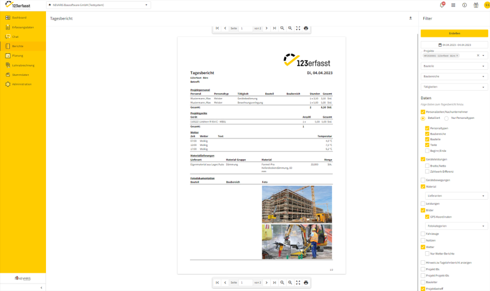Viewport: 490px width, 291px height.
Task: Click the Erstellen button
Action: [x=454, y=33]
